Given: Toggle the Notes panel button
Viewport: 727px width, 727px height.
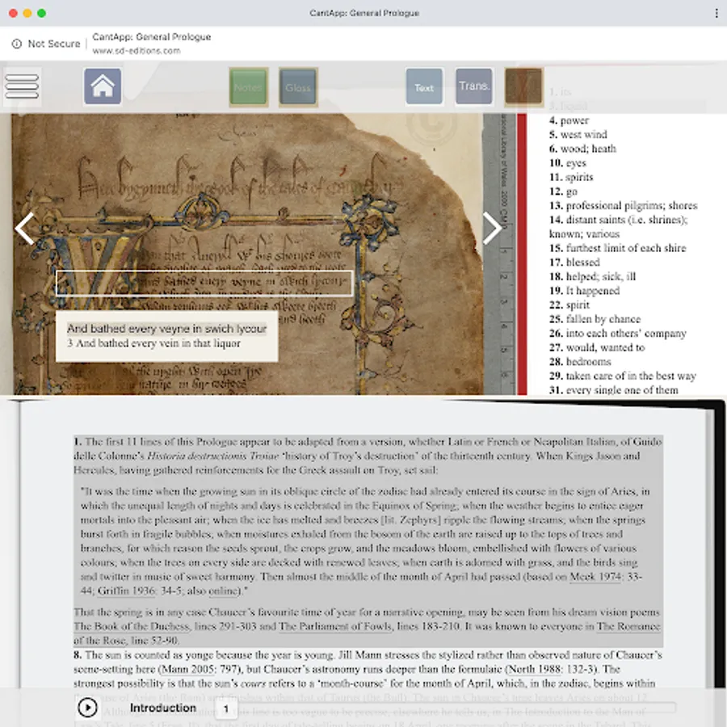Looking at the screenshot, I should (248, 87).
